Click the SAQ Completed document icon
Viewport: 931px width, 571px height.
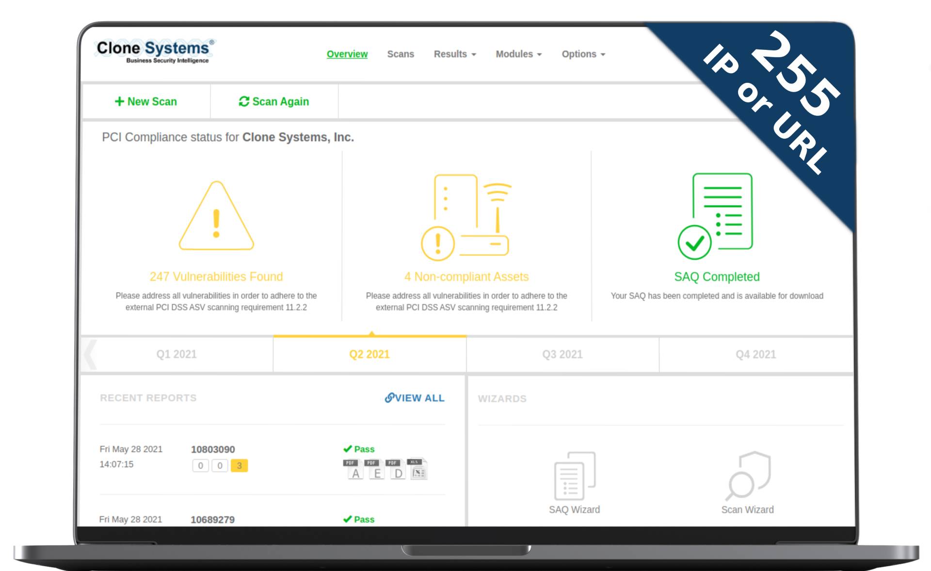715,216
